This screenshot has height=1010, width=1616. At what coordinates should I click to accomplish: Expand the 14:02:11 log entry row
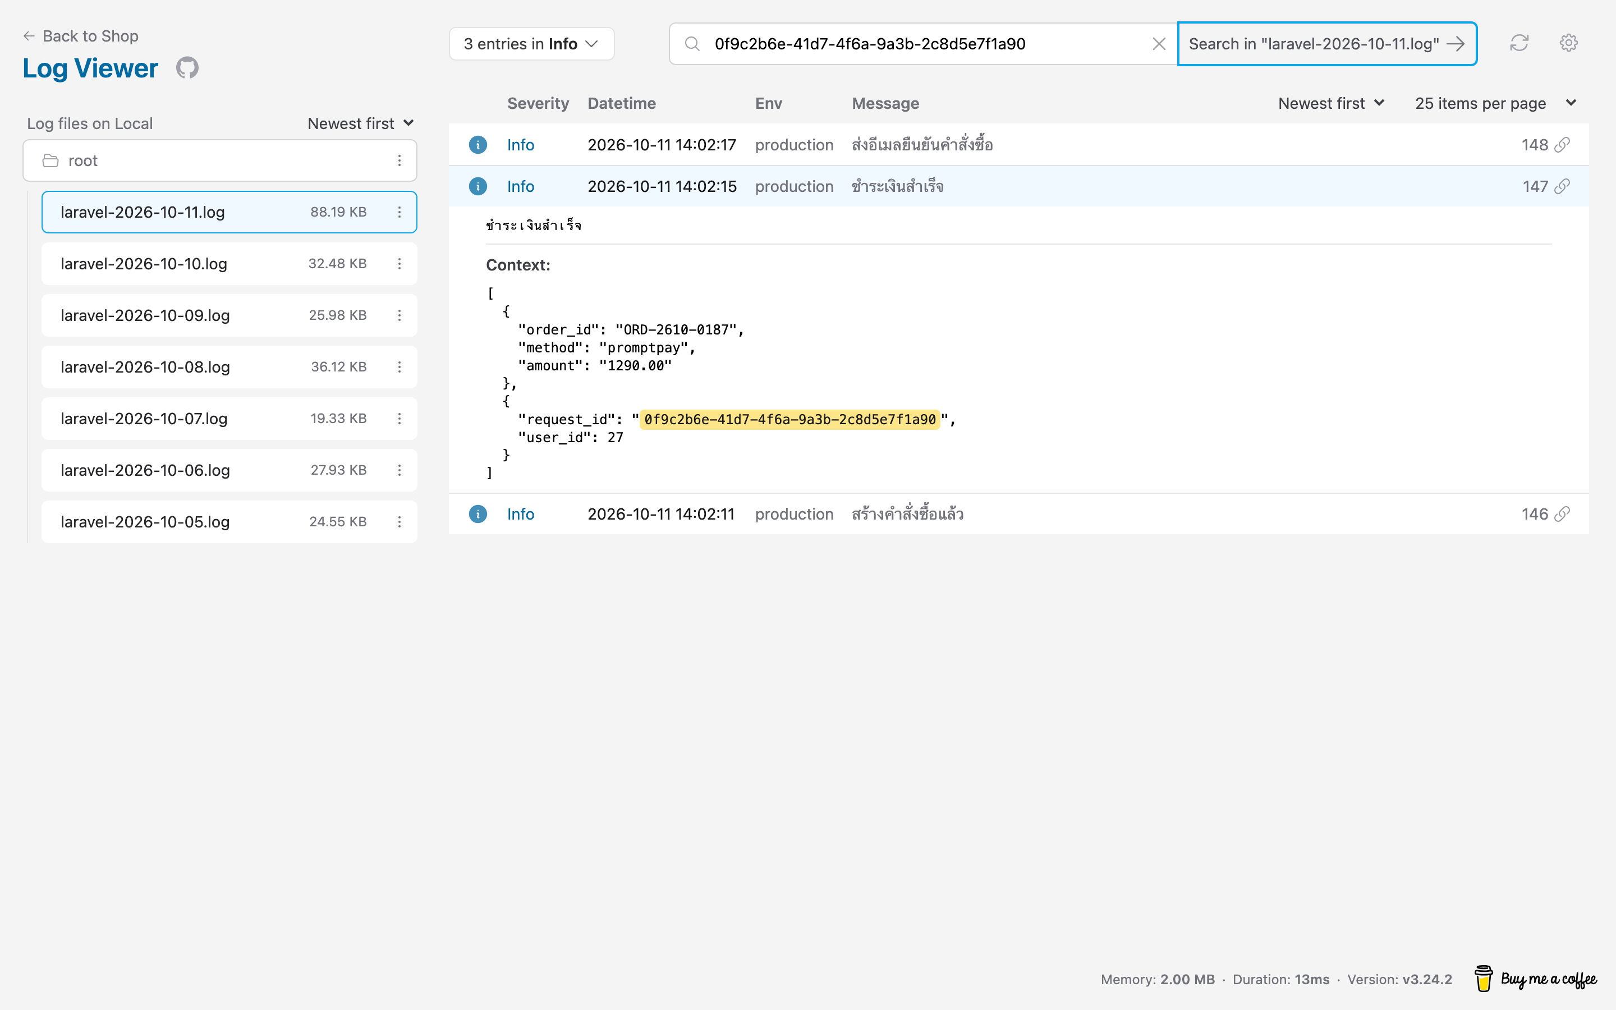coord(1018,513)
